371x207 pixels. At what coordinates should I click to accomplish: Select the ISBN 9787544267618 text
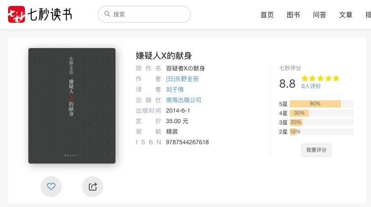click(187, 142)
